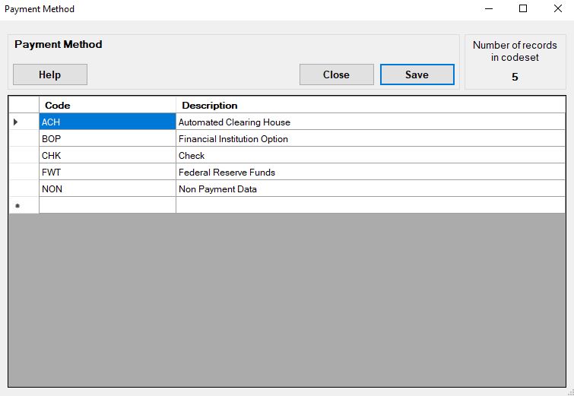Image resolution: width=574 pixels, height=396 pixels.
Task: Click the empty Description cell in new row
Action: [370, 205]
